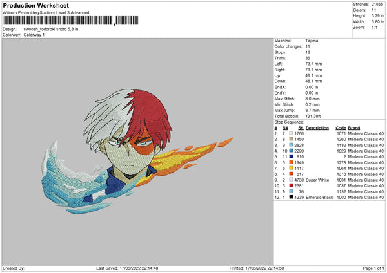The width and height of the screenshot is (387, 273).
Task: Click the Min Stitch value 0.2 mm
Action: [x=312, y=104]
